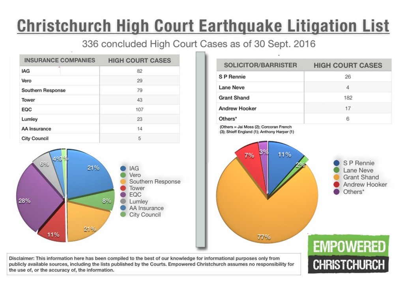Viewport: 404px width, 300px height.
Task: Select the 28% purple pie slice
Action: (x=36, y=197)
